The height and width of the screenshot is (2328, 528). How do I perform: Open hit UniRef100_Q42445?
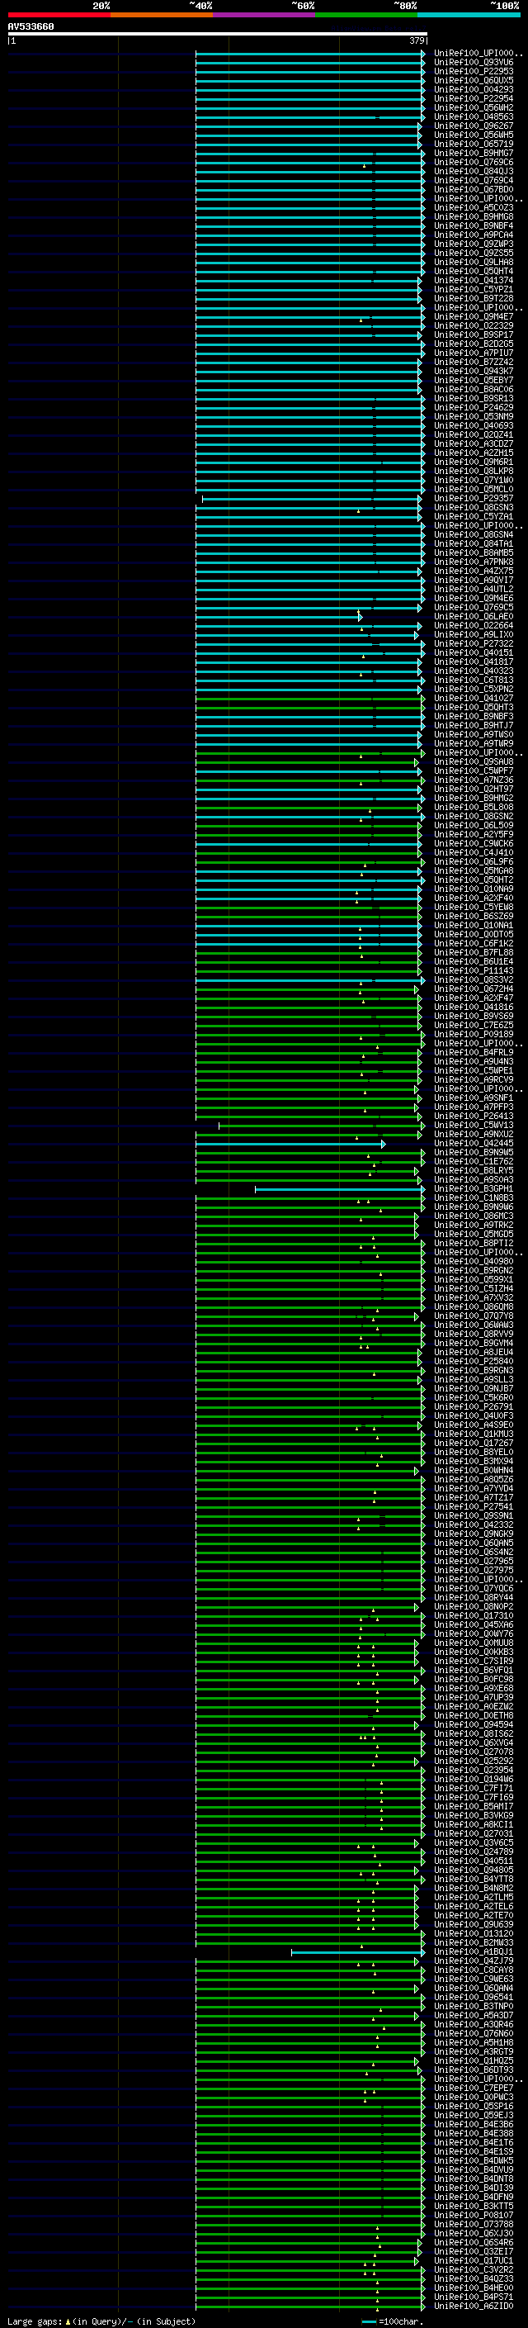pos(473,1143)
